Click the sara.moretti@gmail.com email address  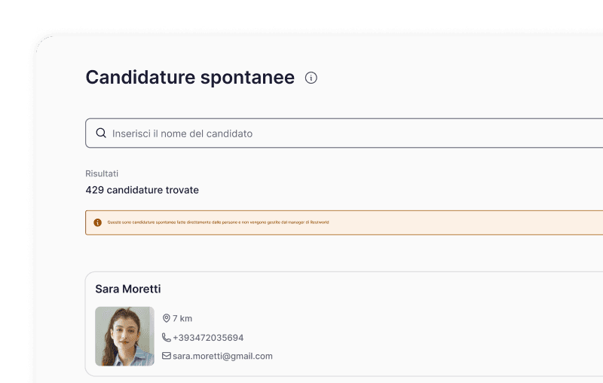(x=222, y=356)
